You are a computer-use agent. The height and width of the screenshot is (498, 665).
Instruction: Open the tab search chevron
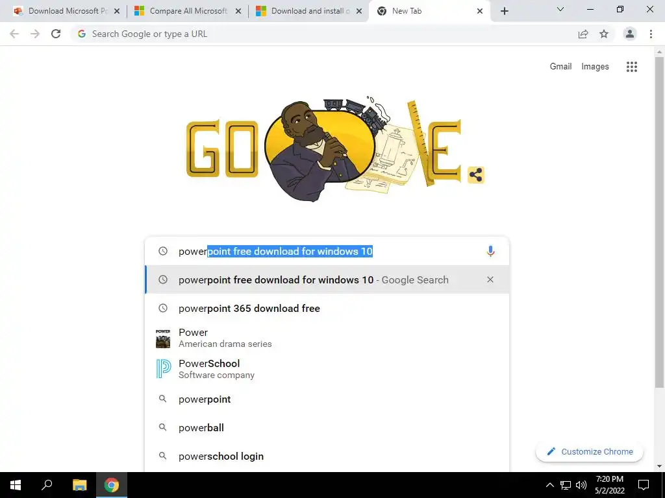click(560, 9)
